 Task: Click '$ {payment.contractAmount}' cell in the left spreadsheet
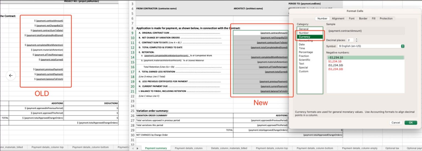pyautogui.click(x=49, y=21)
